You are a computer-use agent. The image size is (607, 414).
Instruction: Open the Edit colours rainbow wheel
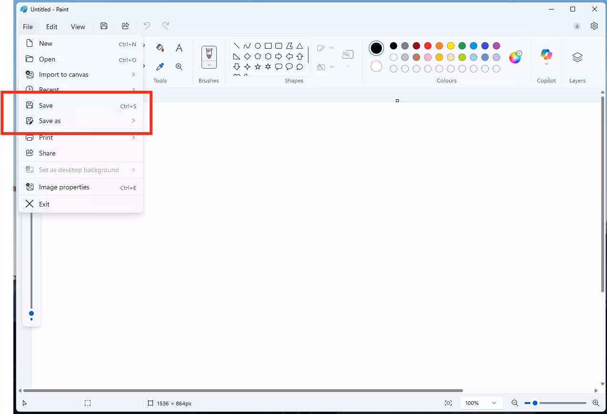coord(515,57)
